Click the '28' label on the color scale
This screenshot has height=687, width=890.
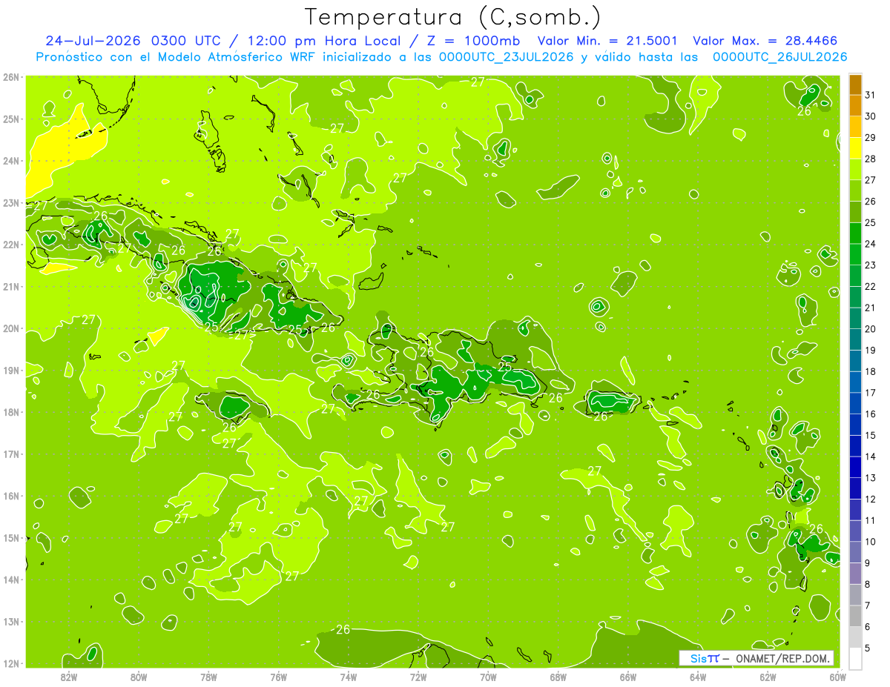click(x=870, y=159)
